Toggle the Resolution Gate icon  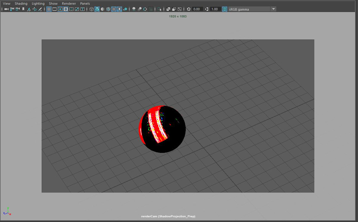pyautogui.click(x=60, y=9)
